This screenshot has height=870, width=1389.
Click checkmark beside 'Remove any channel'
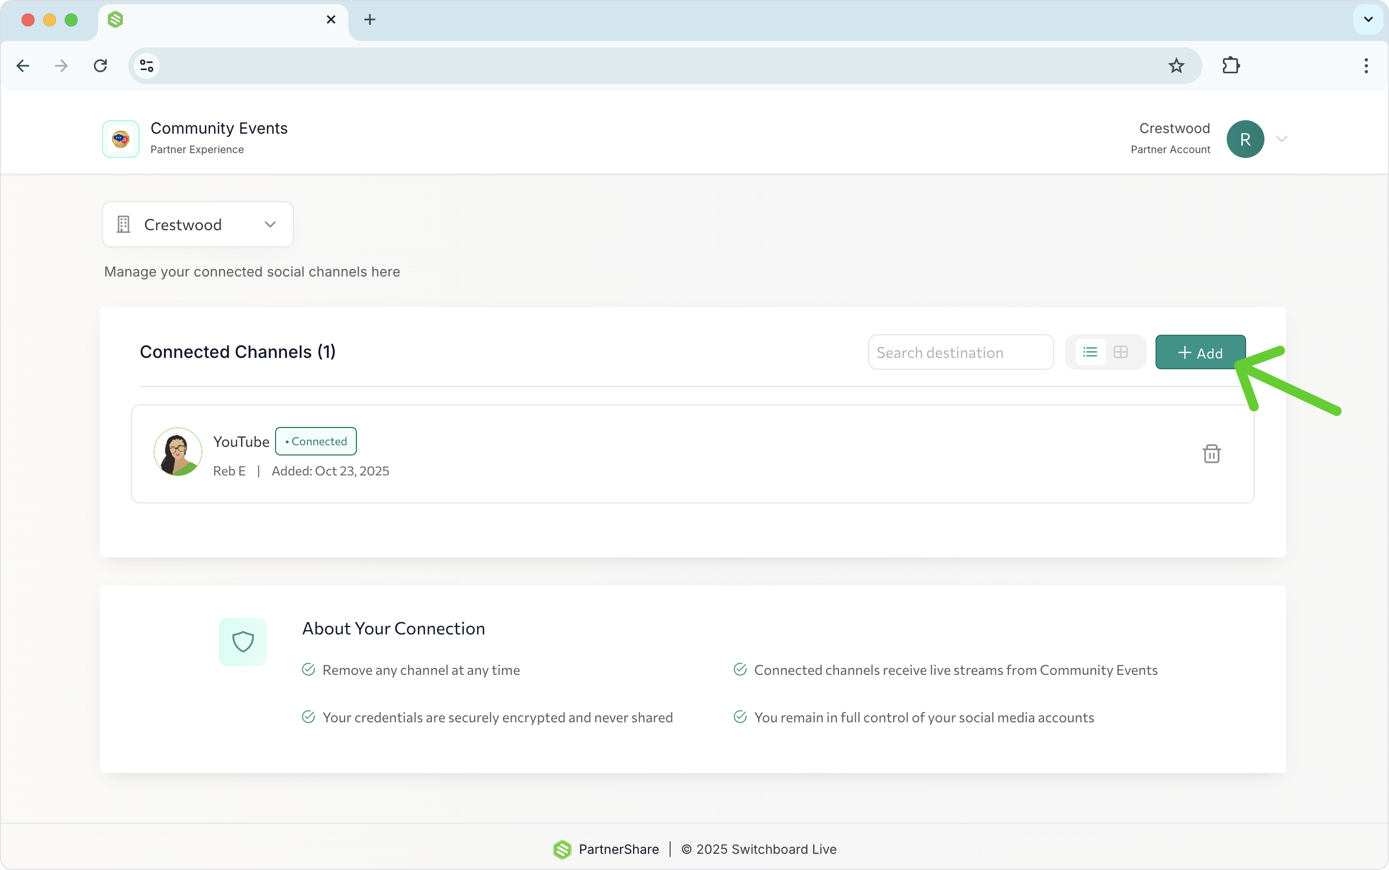coord(308,670)
